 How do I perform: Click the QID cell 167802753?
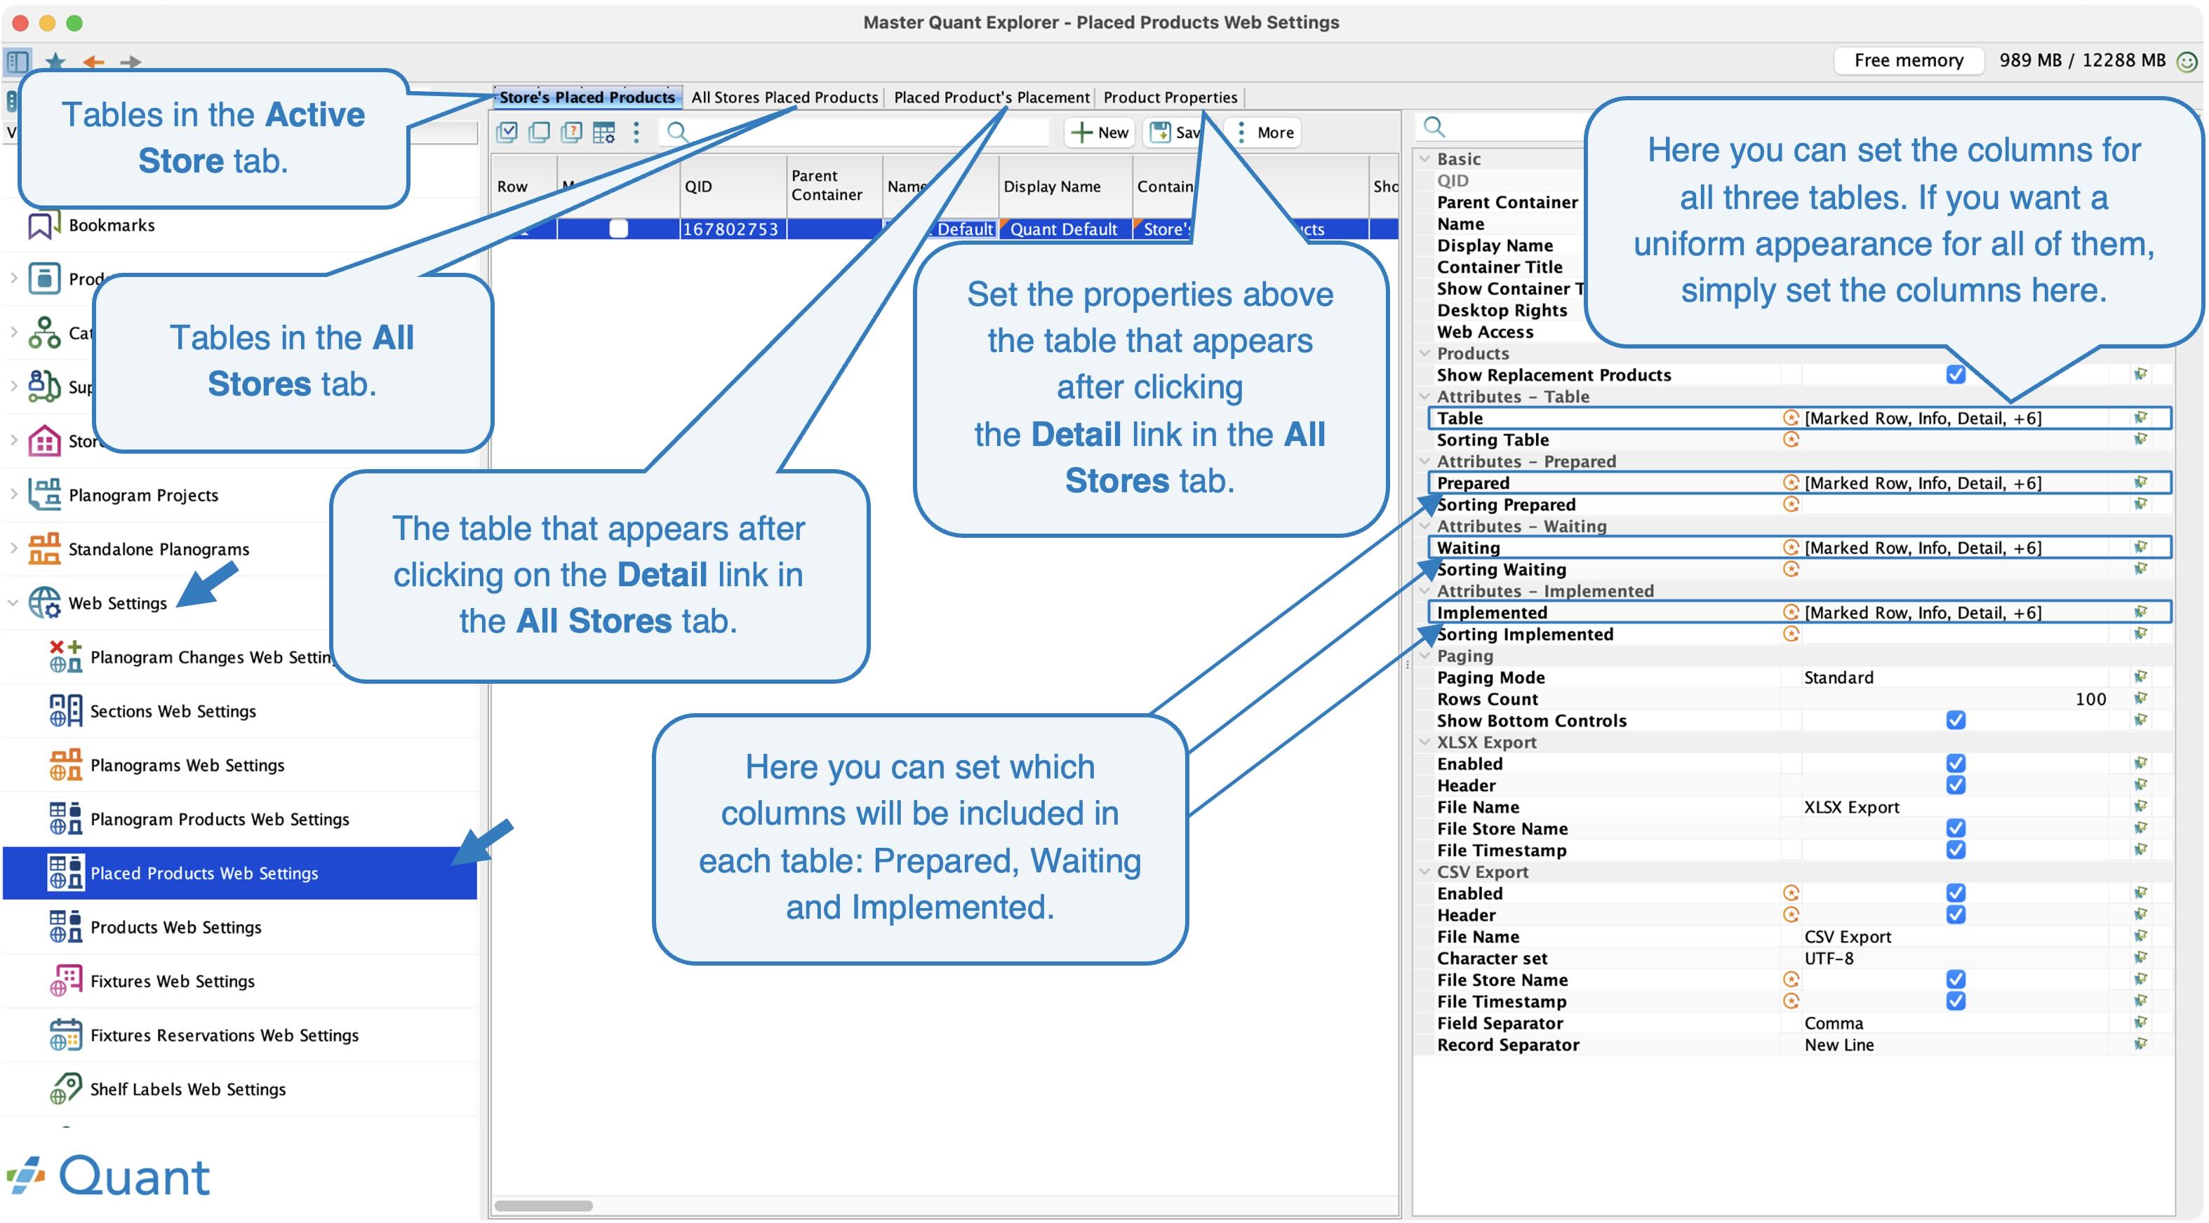point(733,230)
